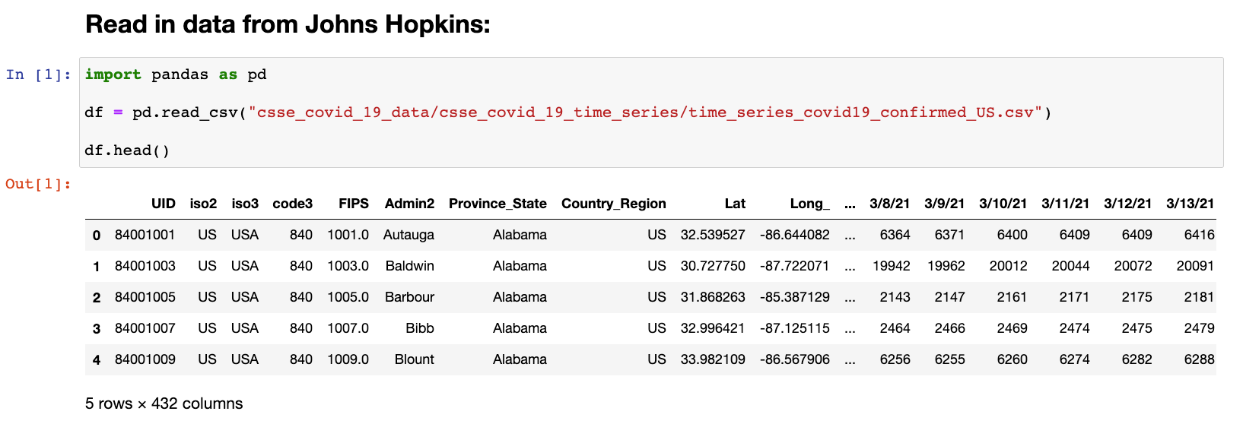
Task: Click the df.head() line of code
Action: (x=127, y=150)
